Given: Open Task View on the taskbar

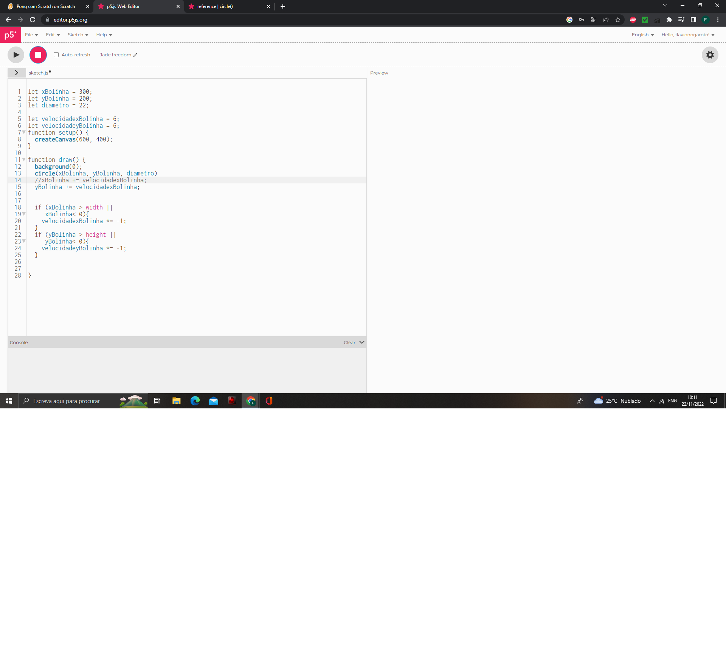Looking at the screenshot, I should [157, 401].
